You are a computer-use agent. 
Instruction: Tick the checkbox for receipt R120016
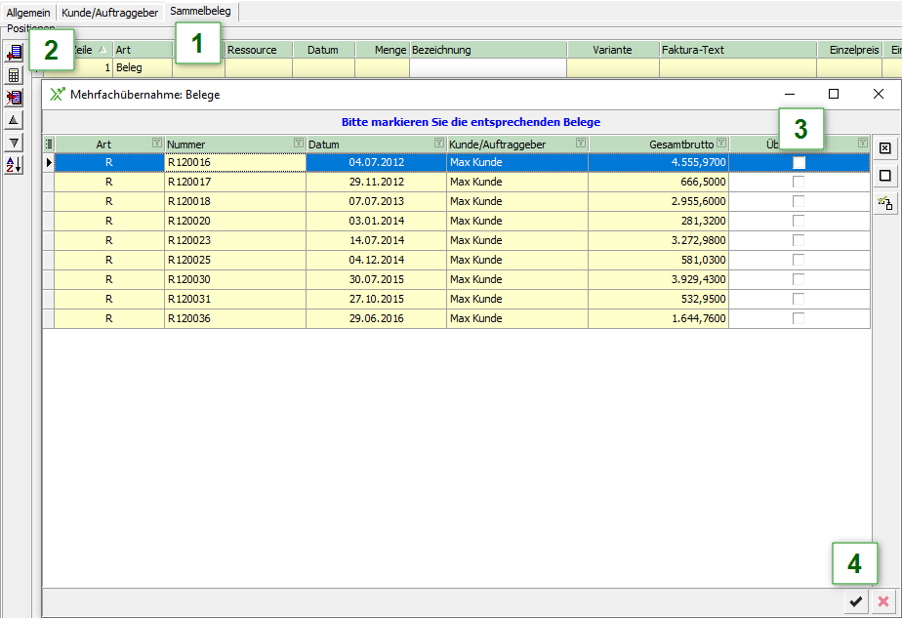pos(799,163)
